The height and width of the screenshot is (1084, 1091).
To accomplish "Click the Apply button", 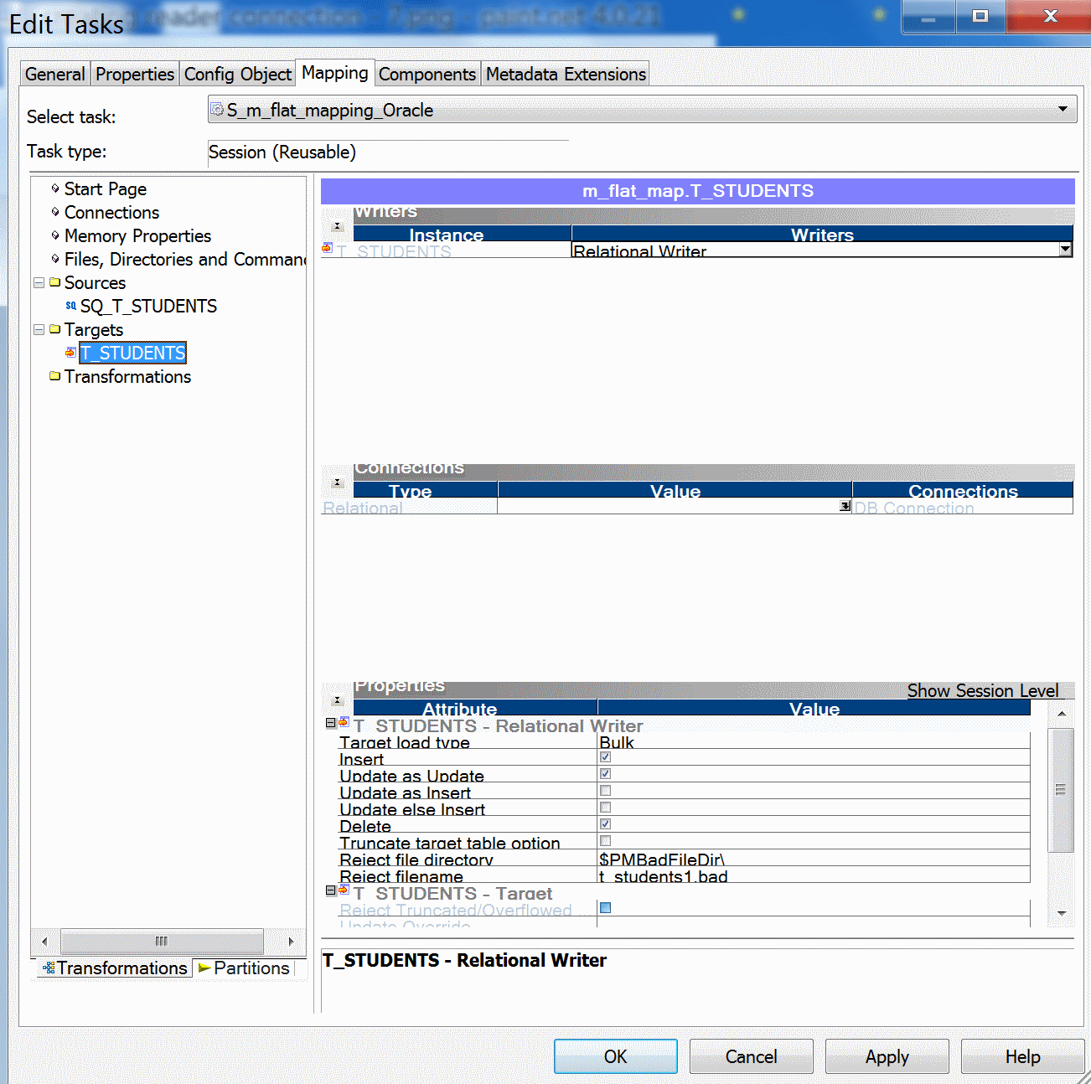I will point(887,1056).
